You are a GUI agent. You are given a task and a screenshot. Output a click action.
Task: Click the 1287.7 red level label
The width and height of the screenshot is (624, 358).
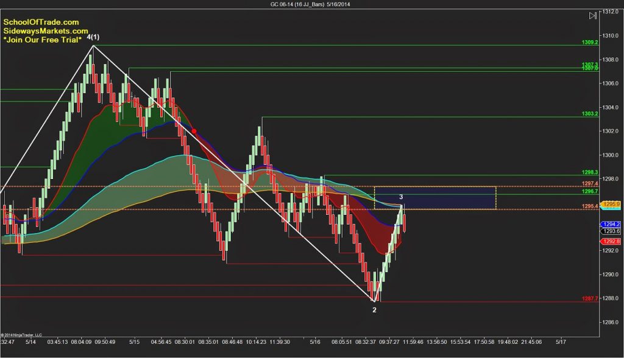(x=590, y=298)
